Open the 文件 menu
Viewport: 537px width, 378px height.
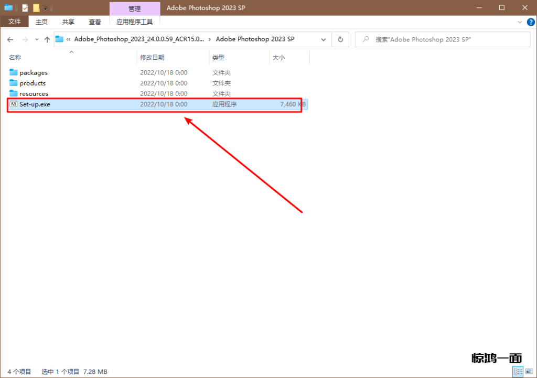pyautogui.click(x=14, y=22)
